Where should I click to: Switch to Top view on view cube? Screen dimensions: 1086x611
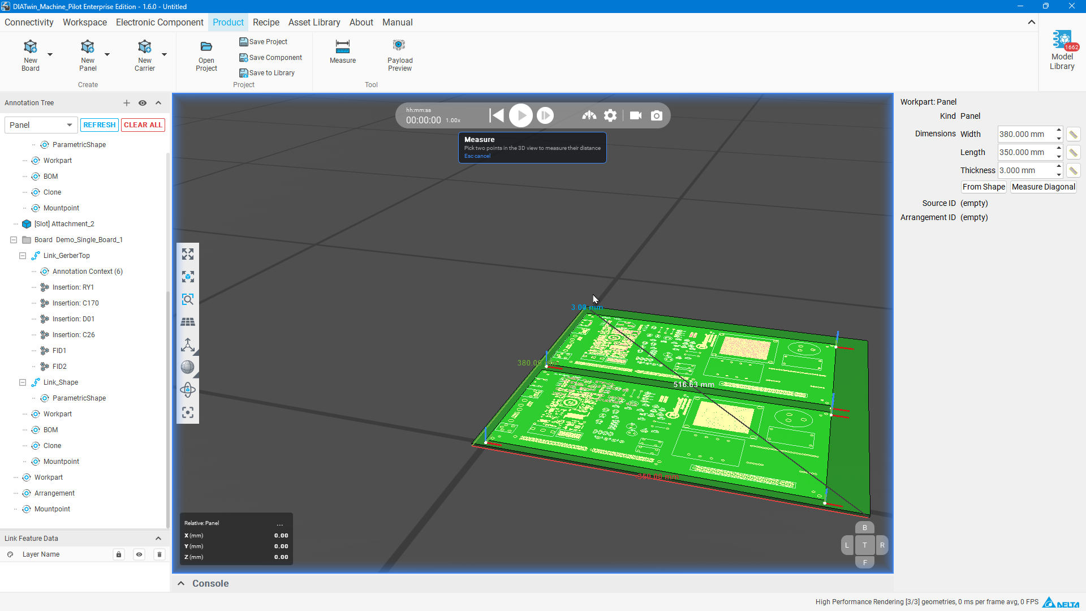[864, 545]
